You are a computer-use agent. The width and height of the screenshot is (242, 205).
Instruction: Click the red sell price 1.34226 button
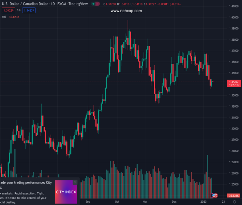pyautogui.click(x=9, y=10)
